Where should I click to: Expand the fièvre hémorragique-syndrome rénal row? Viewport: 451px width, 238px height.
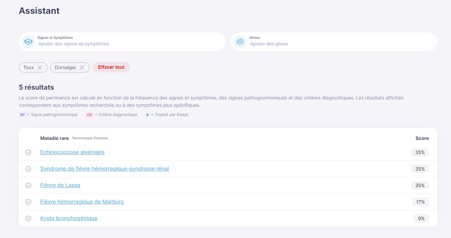[x=28, y=169]
